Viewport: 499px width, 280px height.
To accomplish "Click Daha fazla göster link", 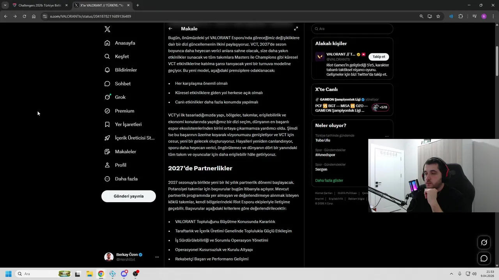I will click(x=329, y=180).
